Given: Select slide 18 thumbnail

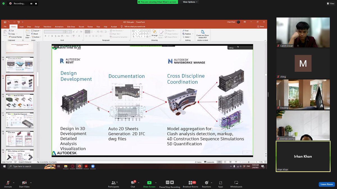Looking at the screenshot, I should pos(20,139).
